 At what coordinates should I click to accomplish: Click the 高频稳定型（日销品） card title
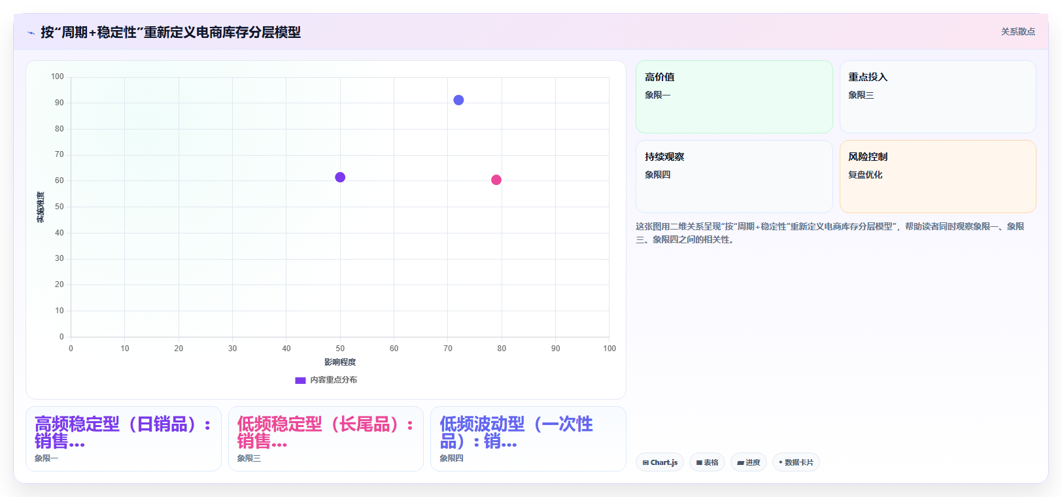123,433
